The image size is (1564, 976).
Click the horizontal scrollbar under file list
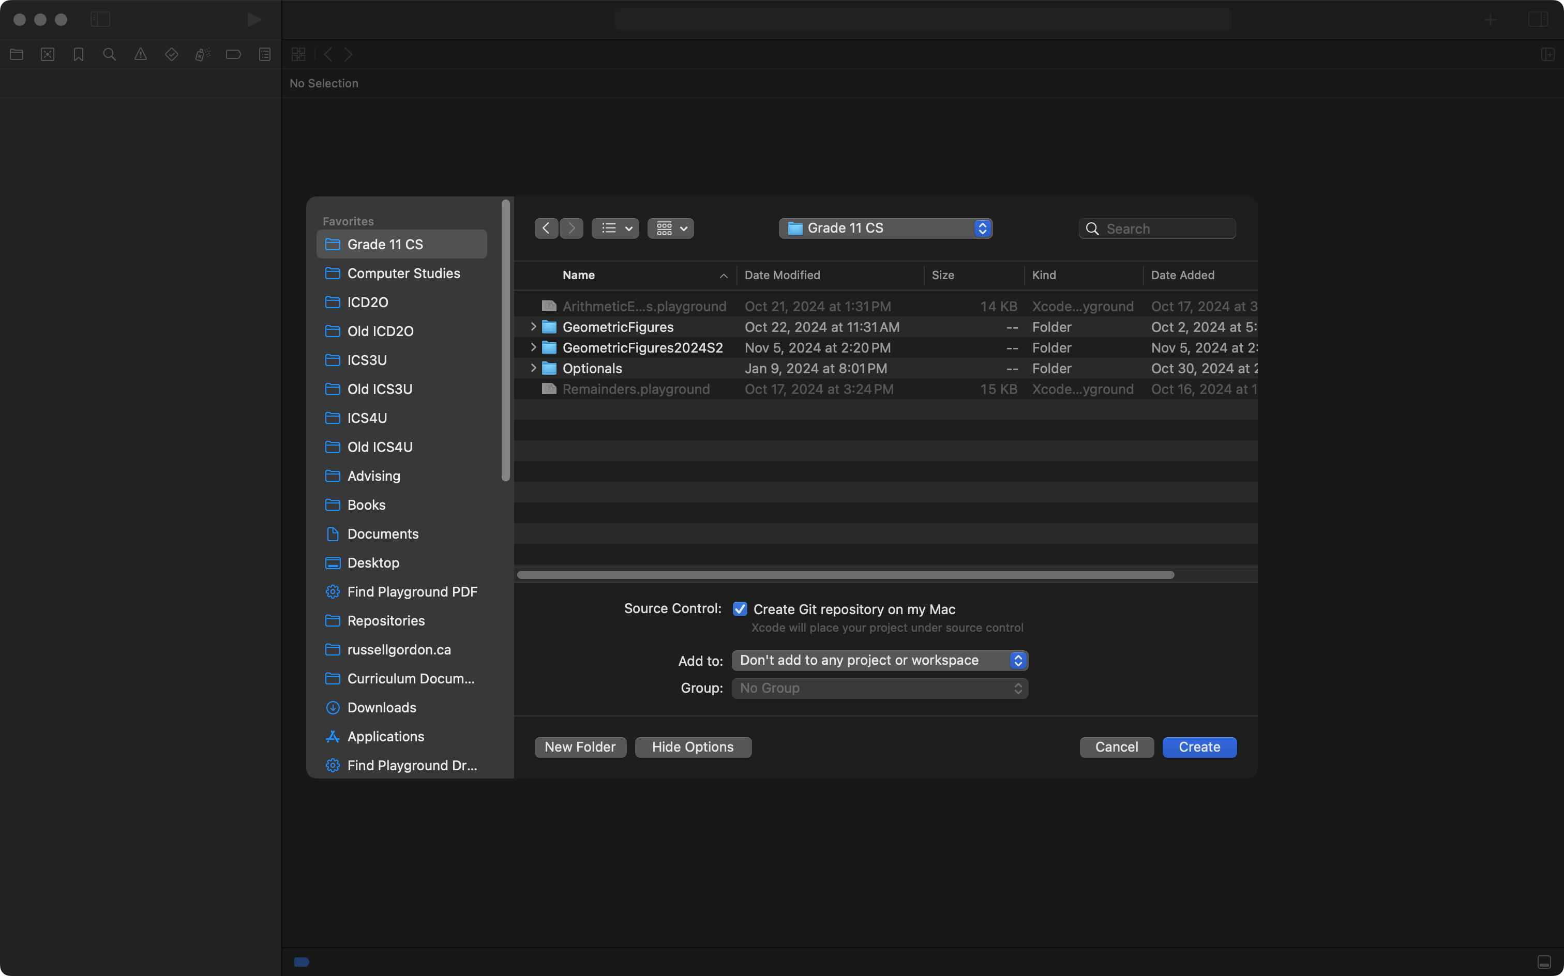[845, 575]
